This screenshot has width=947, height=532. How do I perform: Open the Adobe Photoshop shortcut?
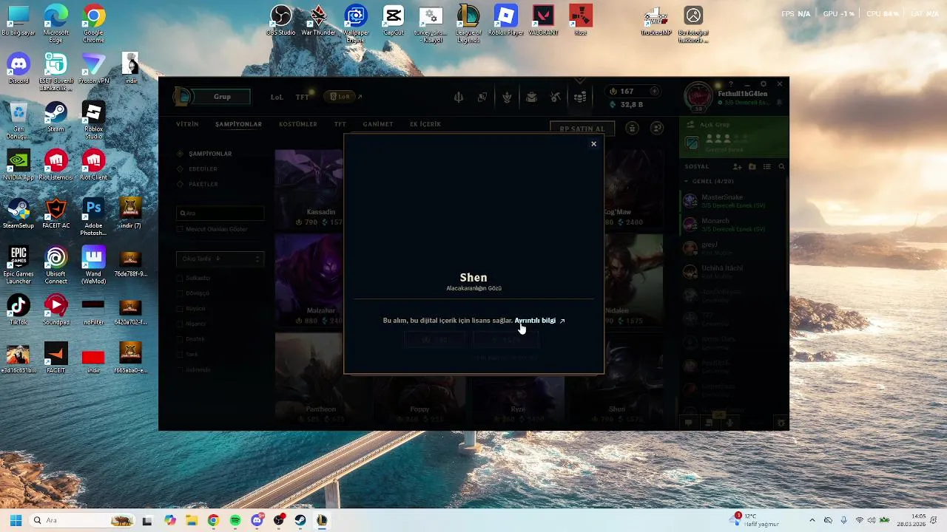click(x=93, y=217)
